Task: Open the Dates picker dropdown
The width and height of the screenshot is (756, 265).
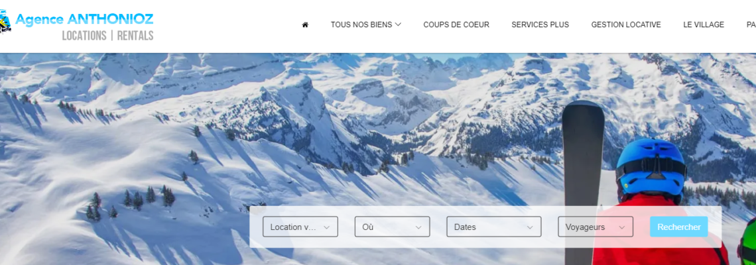Action: (x=494, y=227)
